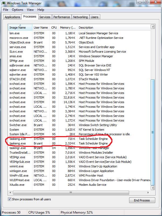Screen dimensions: 162x216
Task: Click the vertical scrollbar thumb
Action: tap(153, 132)
